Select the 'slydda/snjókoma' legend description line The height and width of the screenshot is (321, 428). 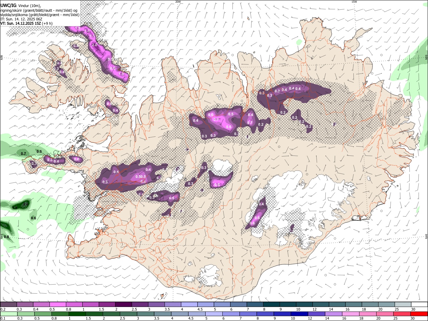(x=40, y=14)
